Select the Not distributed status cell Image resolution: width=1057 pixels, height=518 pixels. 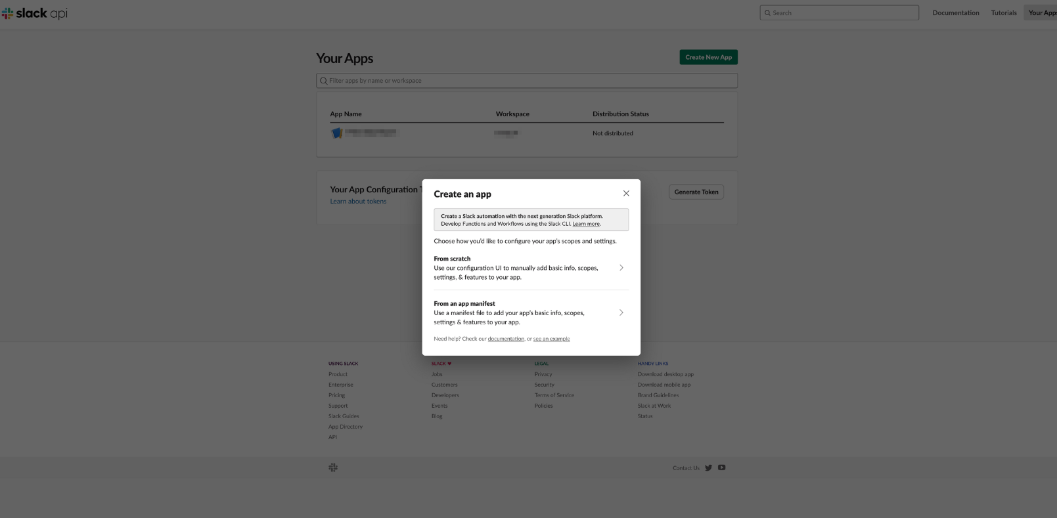point(613,133)
